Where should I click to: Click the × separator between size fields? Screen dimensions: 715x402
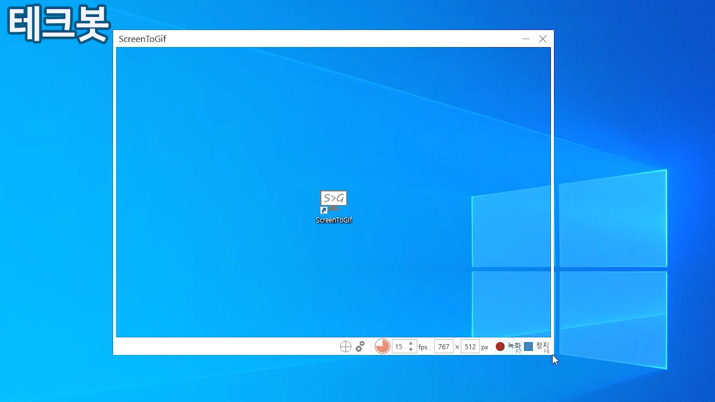click(457, 347)
